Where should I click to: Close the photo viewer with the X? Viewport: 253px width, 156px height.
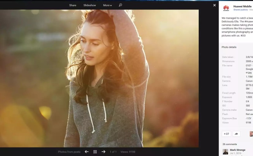(214, 5)
